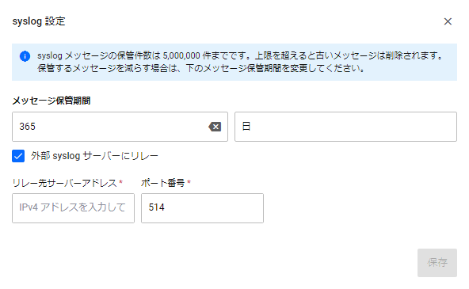Image resolution: width=469 pixels, height=289 pixels.
Task: Open the 日 unit dropdown
Action: pos(345,127)
